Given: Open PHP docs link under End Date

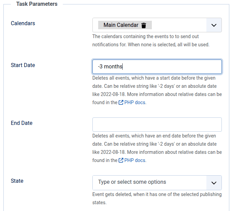Looking at the screenshot, I should pyautogui.click(x=135, y=160).
